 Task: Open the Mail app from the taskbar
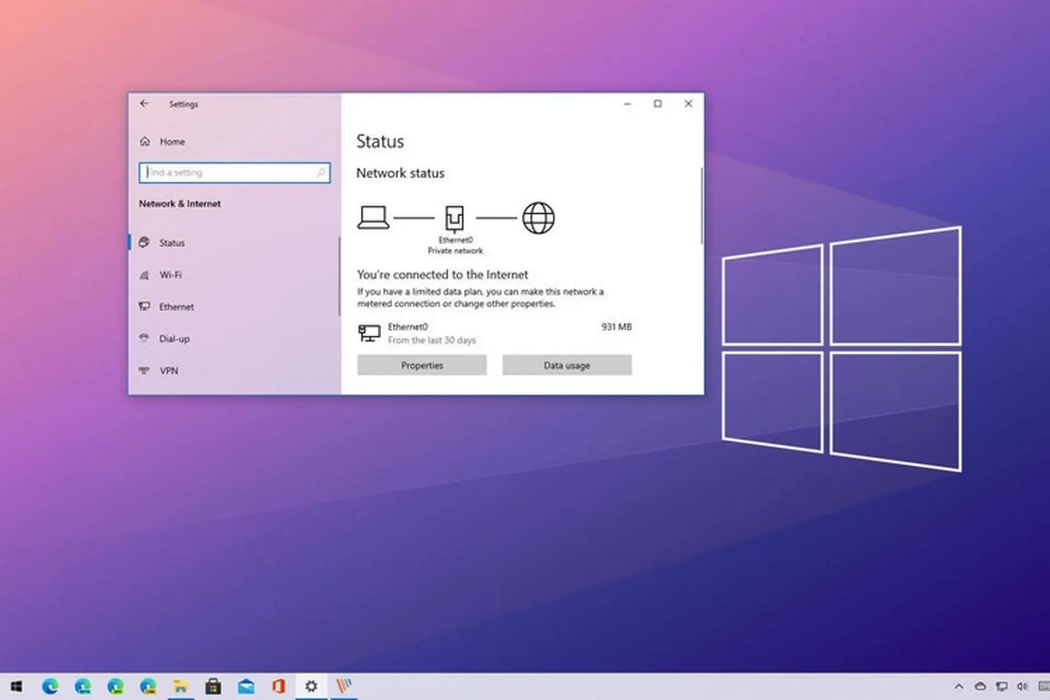pyautogui.click(x=246, y=686)
